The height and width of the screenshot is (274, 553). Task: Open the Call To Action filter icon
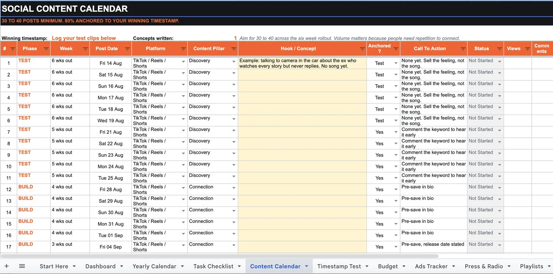click(463, 49)
